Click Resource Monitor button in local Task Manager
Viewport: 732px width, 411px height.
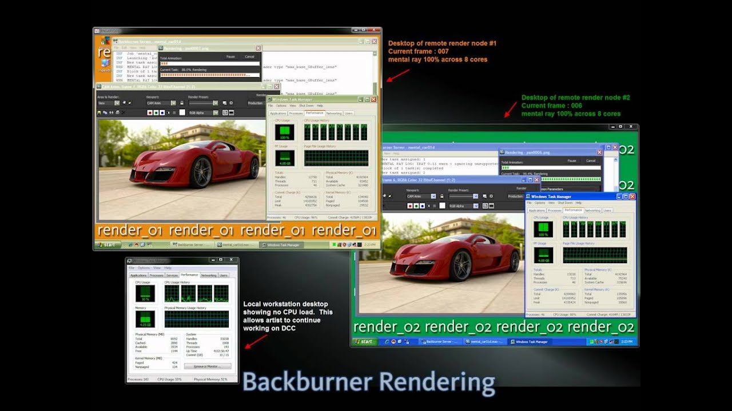[208, 366]
